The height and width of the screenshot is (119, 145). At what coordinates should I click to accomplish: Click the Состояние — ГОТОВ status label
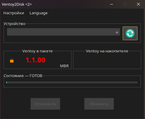click(23, 76)
